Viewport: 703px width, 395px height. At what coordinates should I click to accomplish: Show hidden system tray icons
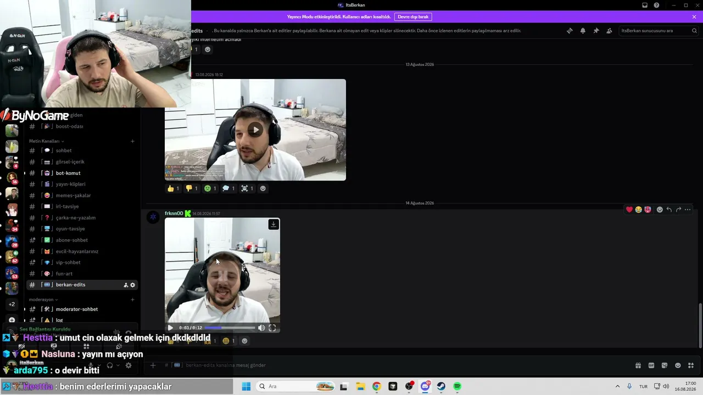pyautogui.click(x=617, y=386)
